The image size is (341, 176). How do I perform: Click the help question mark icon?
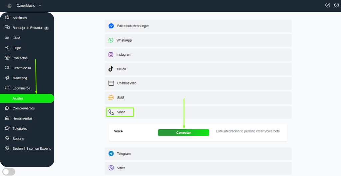click(x=328, y=5)
